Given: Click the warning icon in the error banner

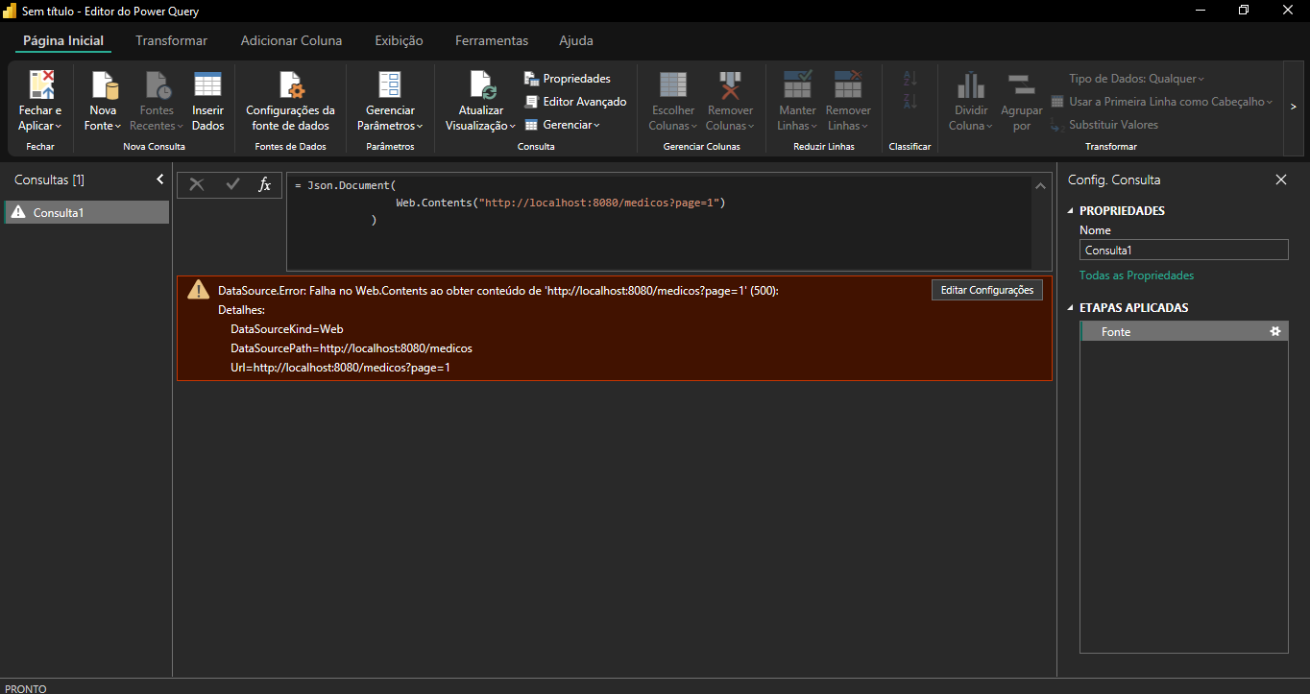Looking at the screenshot, I should click(x=198, y=290).
